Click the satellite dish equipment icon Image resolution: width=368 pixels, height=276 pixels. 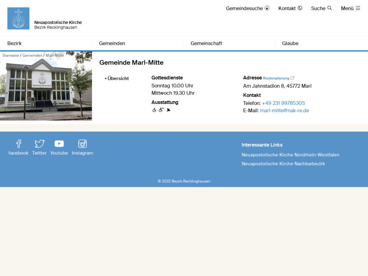click(169, 110)
